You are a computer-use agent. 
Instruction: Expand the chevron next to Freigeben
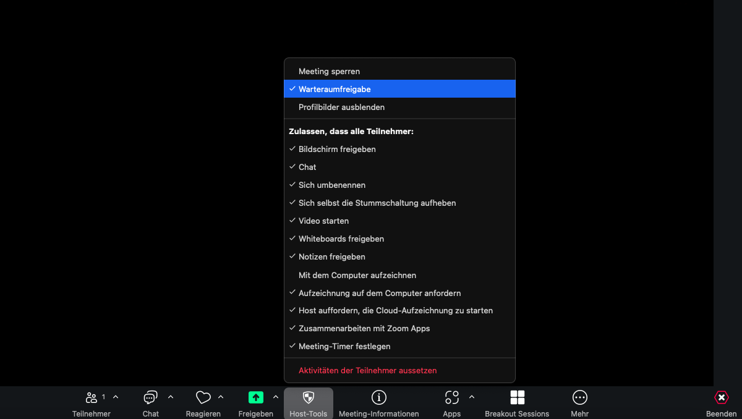tap(276, 397)
